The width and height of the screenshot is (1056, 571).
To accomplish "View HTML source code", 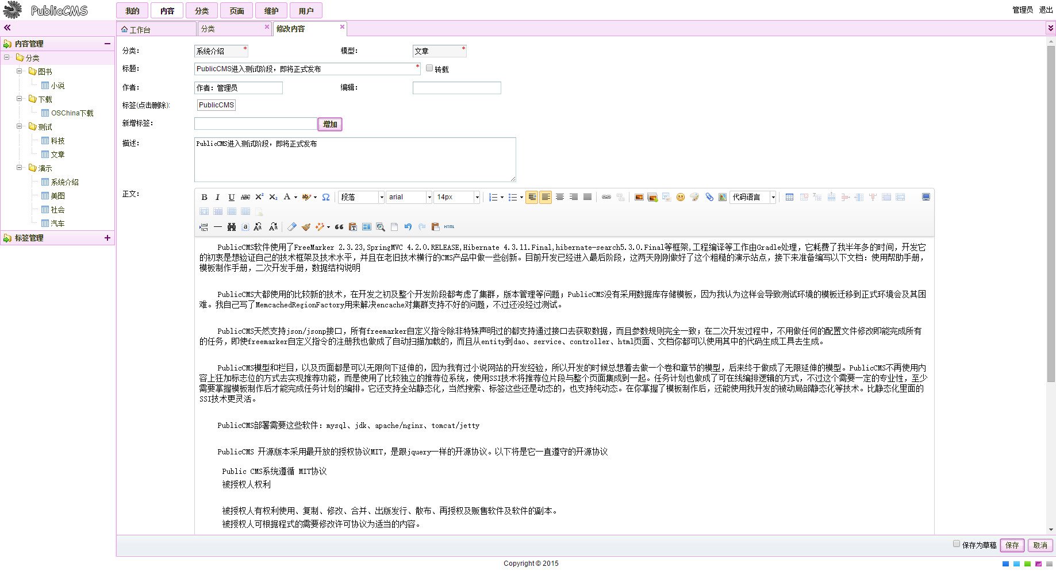I will click(x=450, y=227).
